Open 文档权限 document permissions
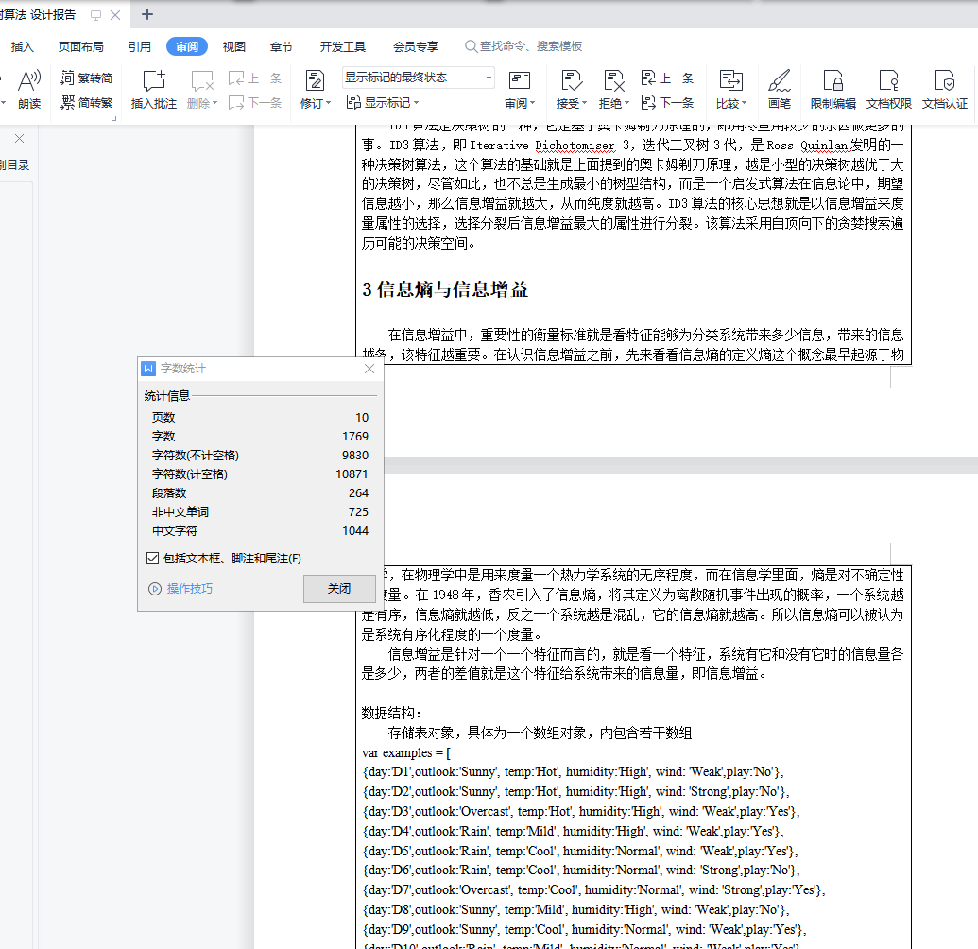The image size is (978, 949). click(x=889, y=89)
